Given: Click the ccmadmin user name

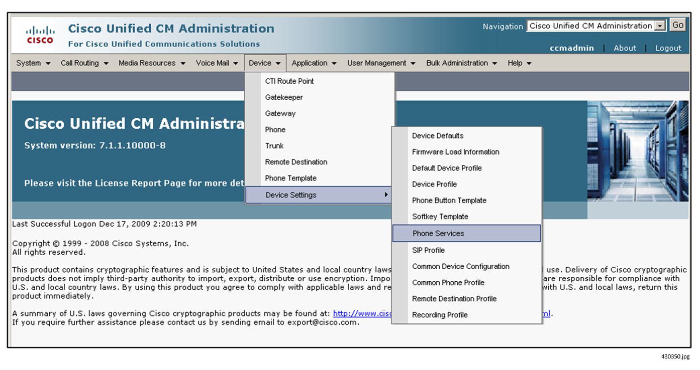Looking at the screenshot, I should point(572,48).
